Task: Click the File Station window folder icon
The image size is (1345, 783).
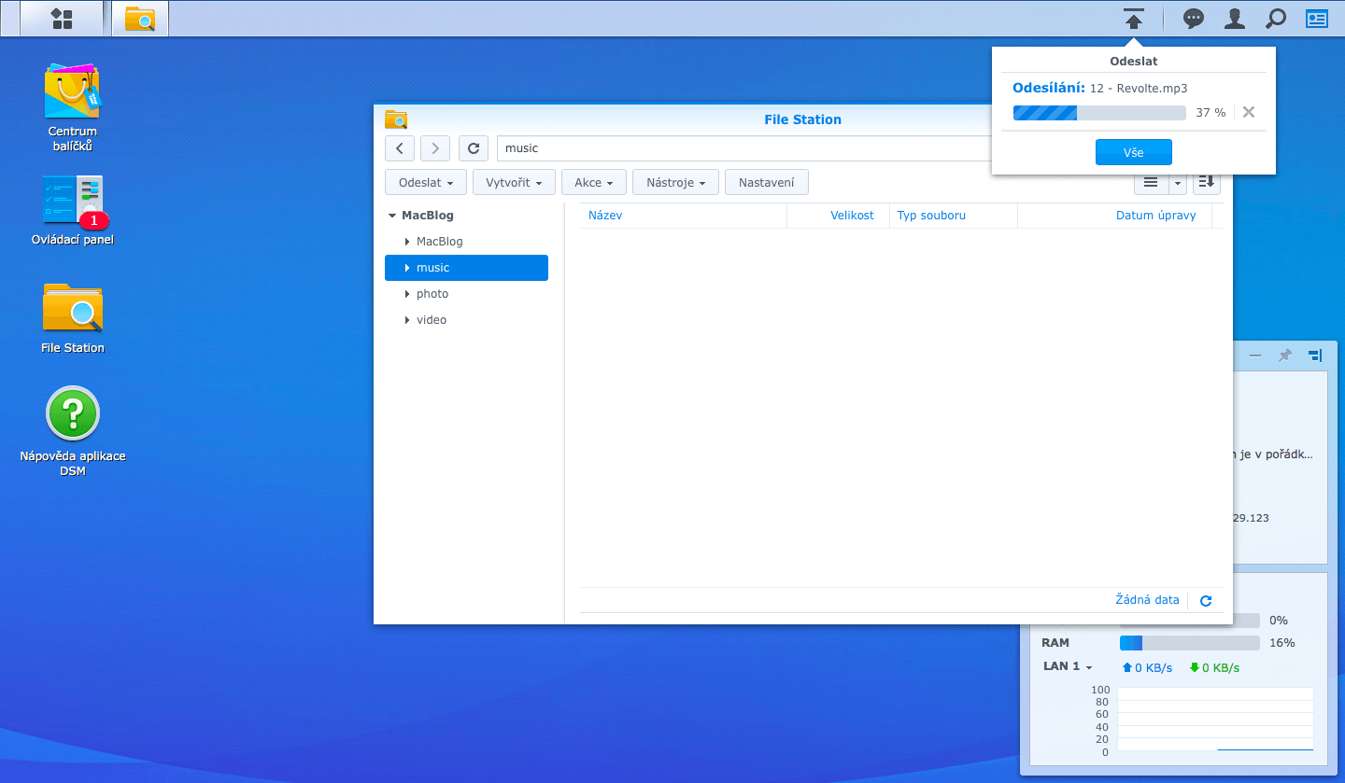Action: tap(396, 119)
